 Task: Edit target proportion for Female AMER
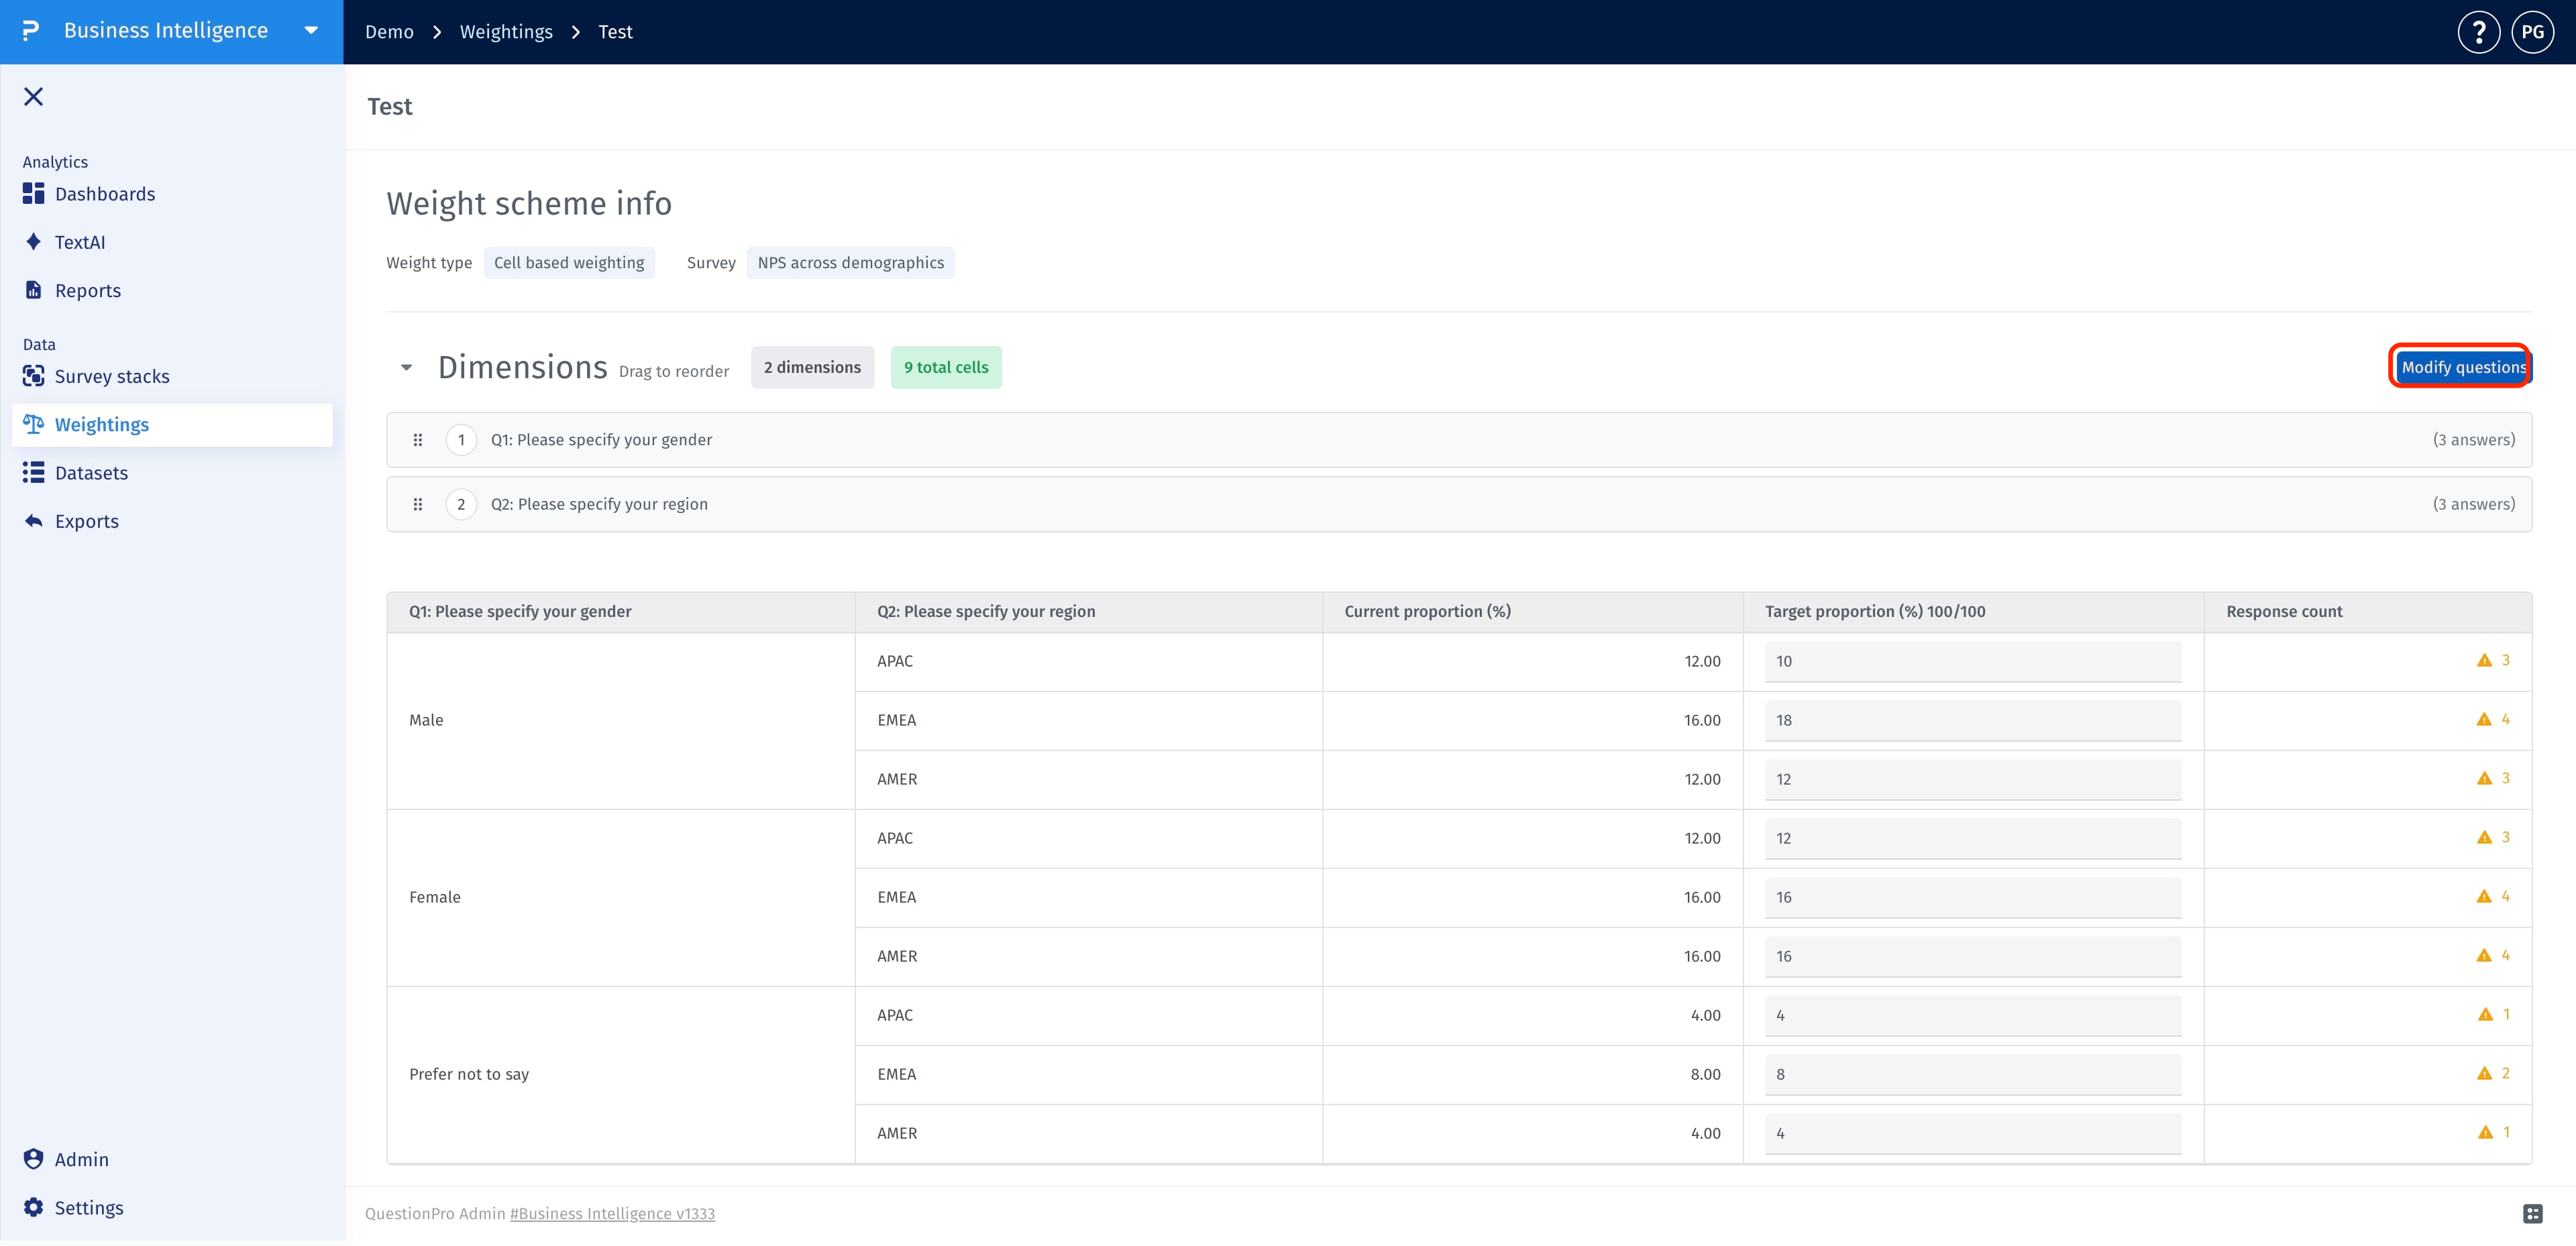point(1973,957)
